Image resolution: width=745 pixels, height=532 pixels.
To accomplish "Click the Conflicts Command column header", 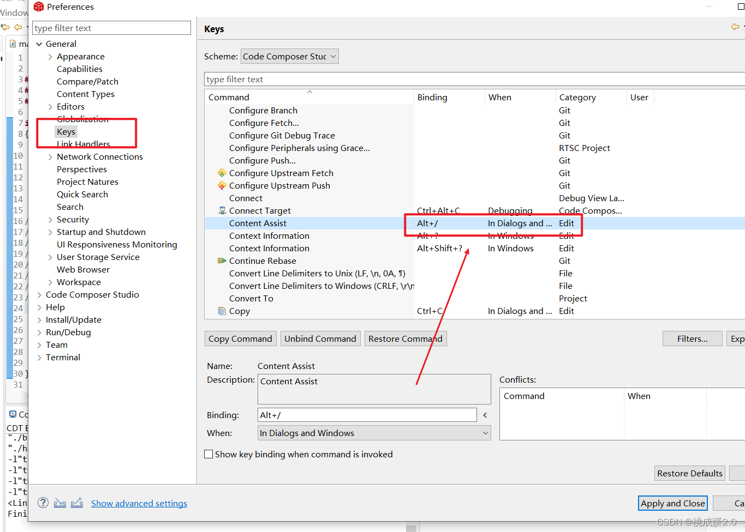I will 562,396.
